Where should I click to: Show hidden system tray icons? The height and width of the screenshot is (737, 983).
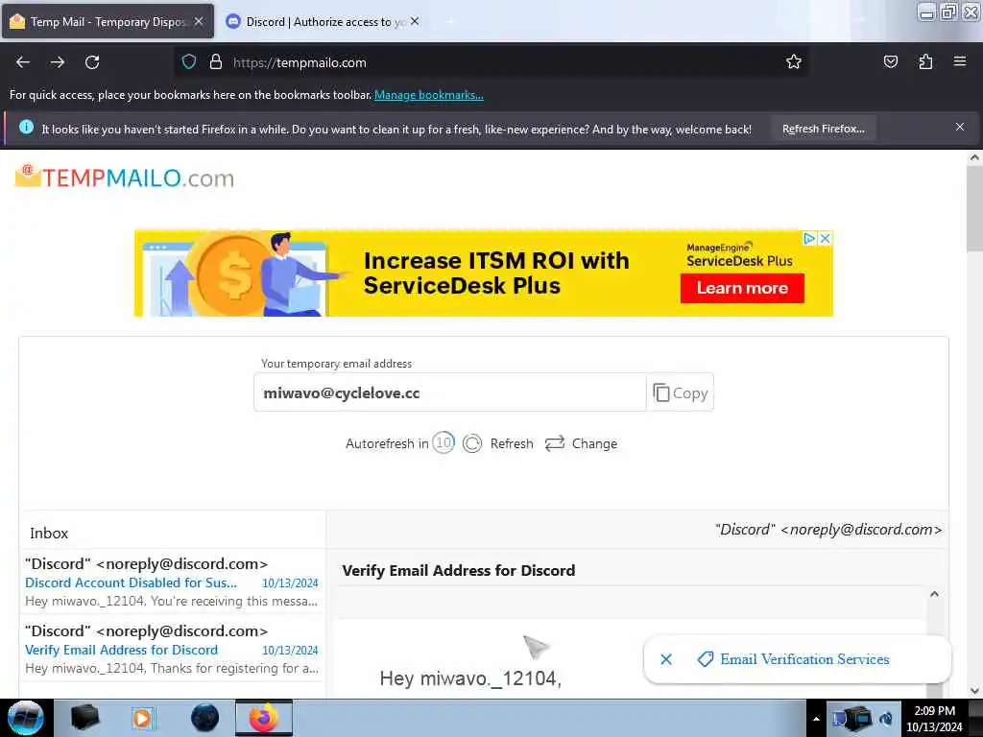tap(816, 719)
